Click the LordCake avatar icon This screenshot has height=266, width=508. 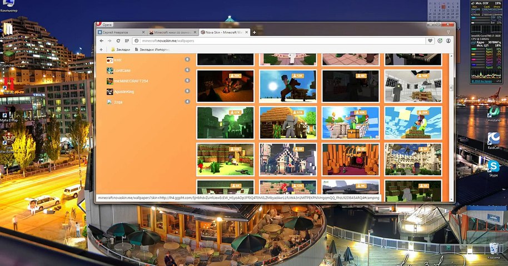110,70
